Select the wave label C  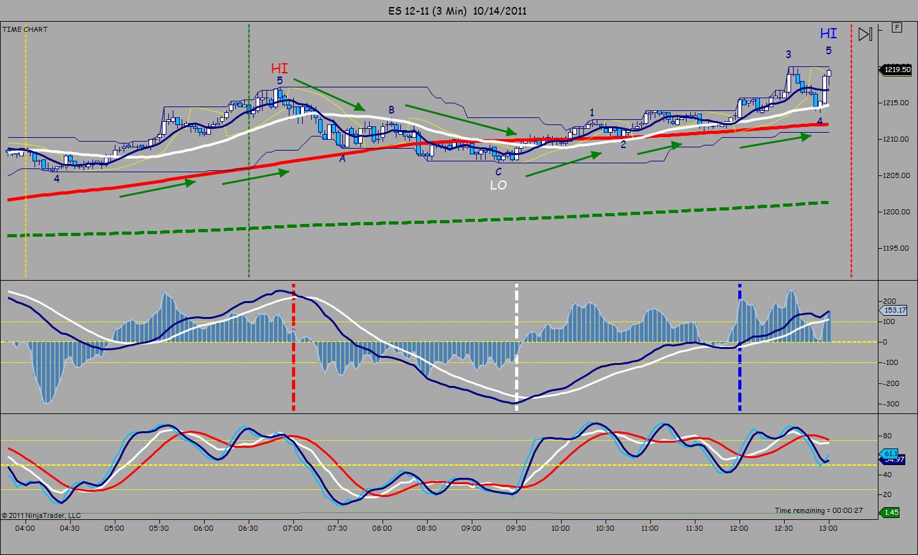pyautogui.click(x=499, y=172)
